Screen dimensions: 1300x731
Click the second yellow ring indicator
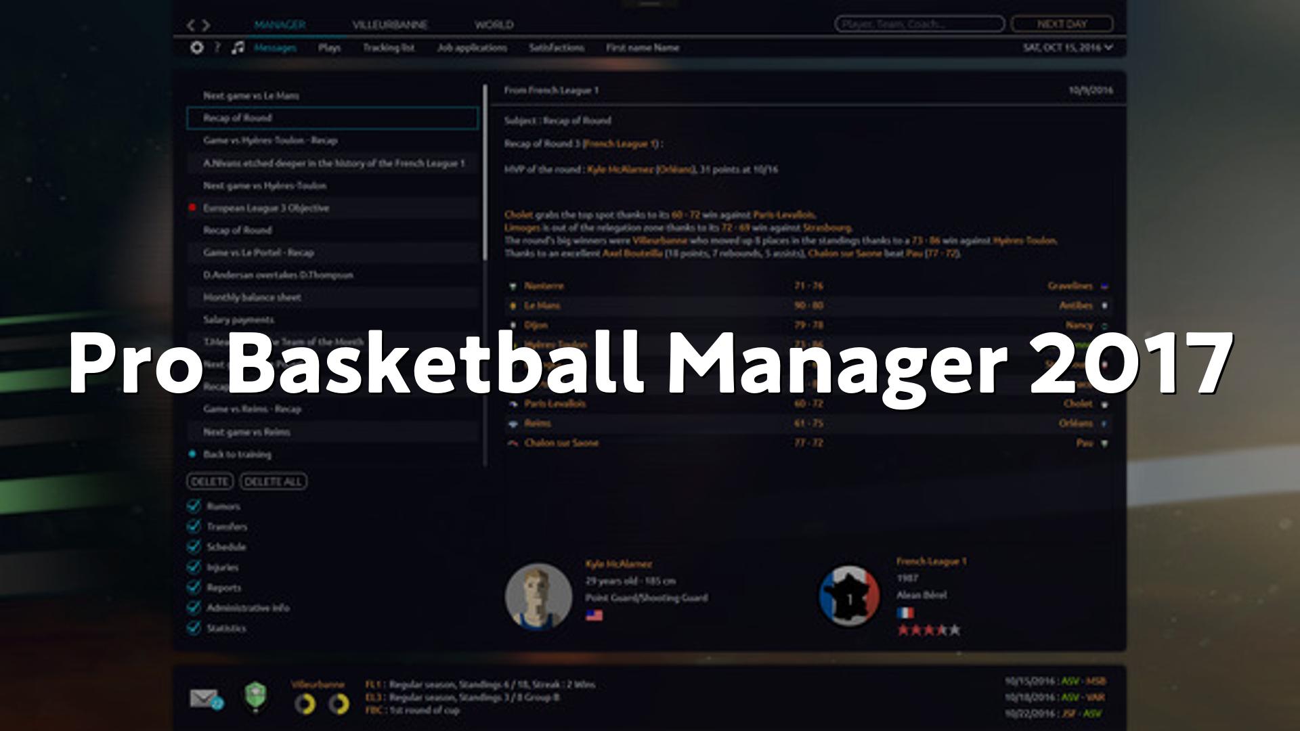click(x=339, y=705)
